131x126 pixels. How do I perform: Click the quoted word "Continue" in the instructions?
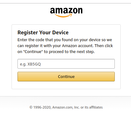(x=33, y=52)
